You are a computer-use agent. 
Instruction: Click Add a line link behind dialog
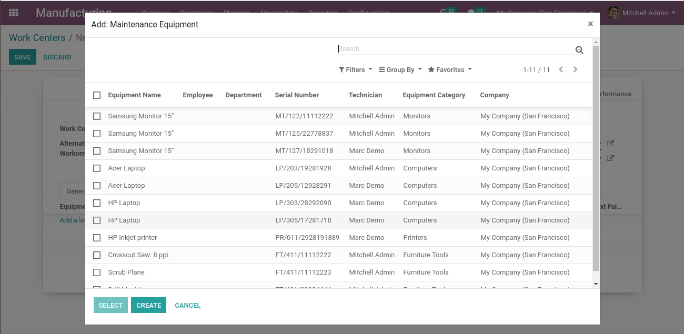click(x=73, y=220)
